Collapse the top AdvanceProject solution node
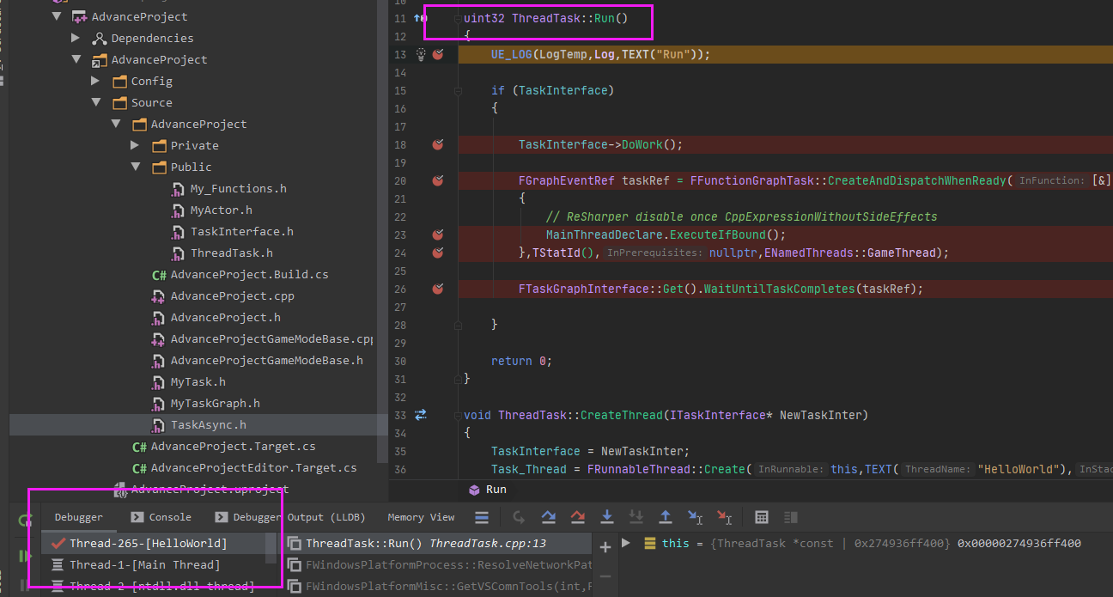 pyautogui.click(x=57, y=16)
